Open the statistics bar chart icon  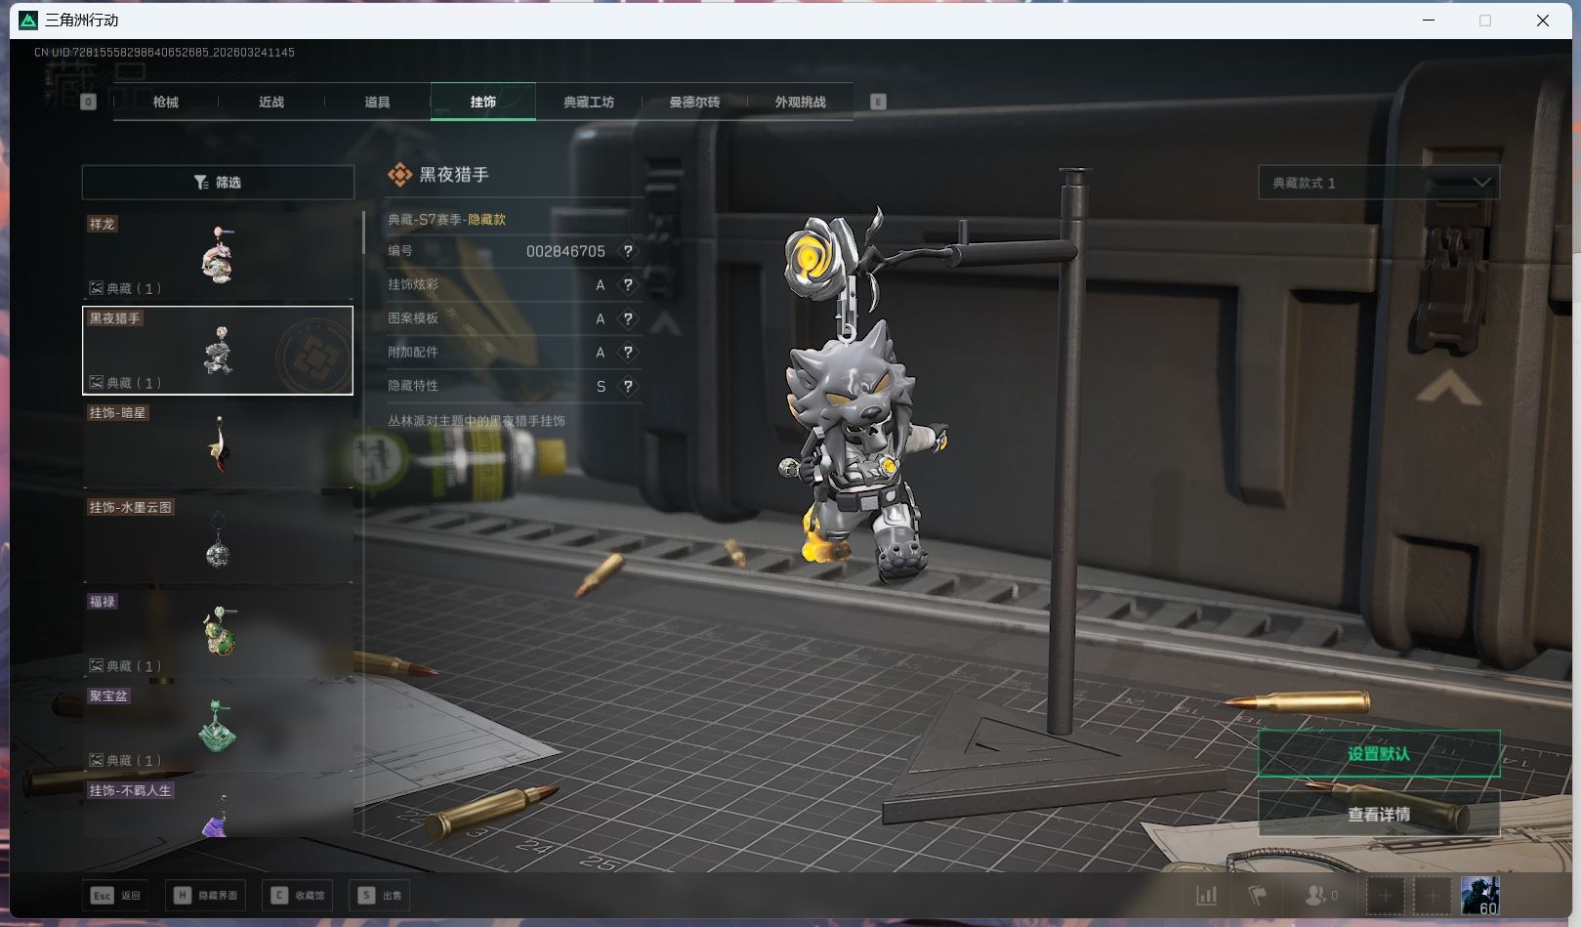coord(1207,895)
